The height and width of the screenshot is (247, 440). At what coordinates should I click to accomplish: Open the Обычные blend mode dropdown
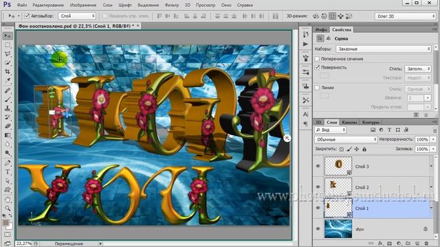point(346,139)
